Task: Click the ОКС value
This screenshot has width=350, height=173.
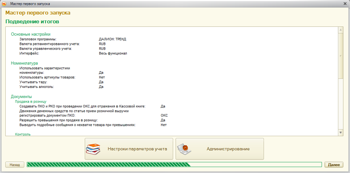Action: 164,115
